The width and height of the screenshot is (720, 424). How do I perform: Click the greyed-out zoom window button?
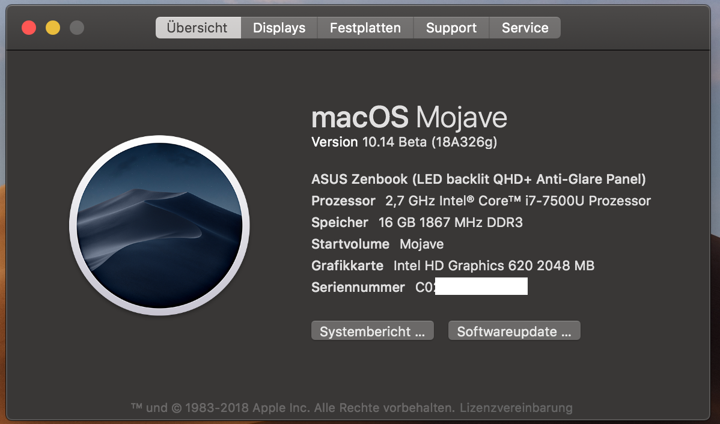click(x=77, y=28)
